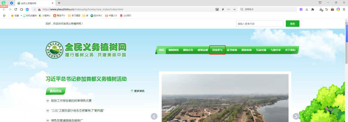Open the 胶州市 bookmark
Viewport: 348px width, 122px height.
tap(97, 16)
